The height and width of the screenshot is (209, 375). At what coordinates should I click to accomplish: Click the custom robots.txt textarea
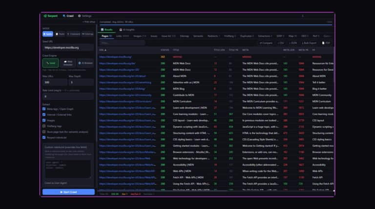pos(68,169)
